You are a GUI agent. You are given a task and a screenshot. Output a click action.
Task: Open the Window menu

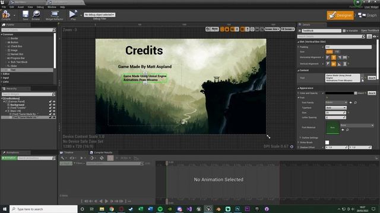pyautogui.click(x=52, y=7)
